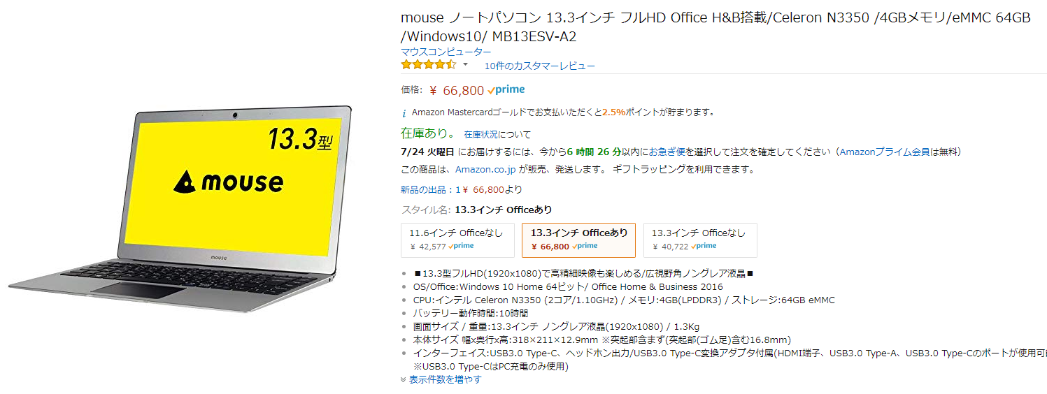Visit the マウスコンピューター brand link

pos(446,52)
